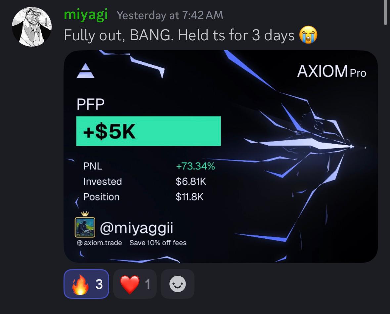This screenshot has height=314, width=390.
Task: Click the miyagi username
Action: coord(86,15)
